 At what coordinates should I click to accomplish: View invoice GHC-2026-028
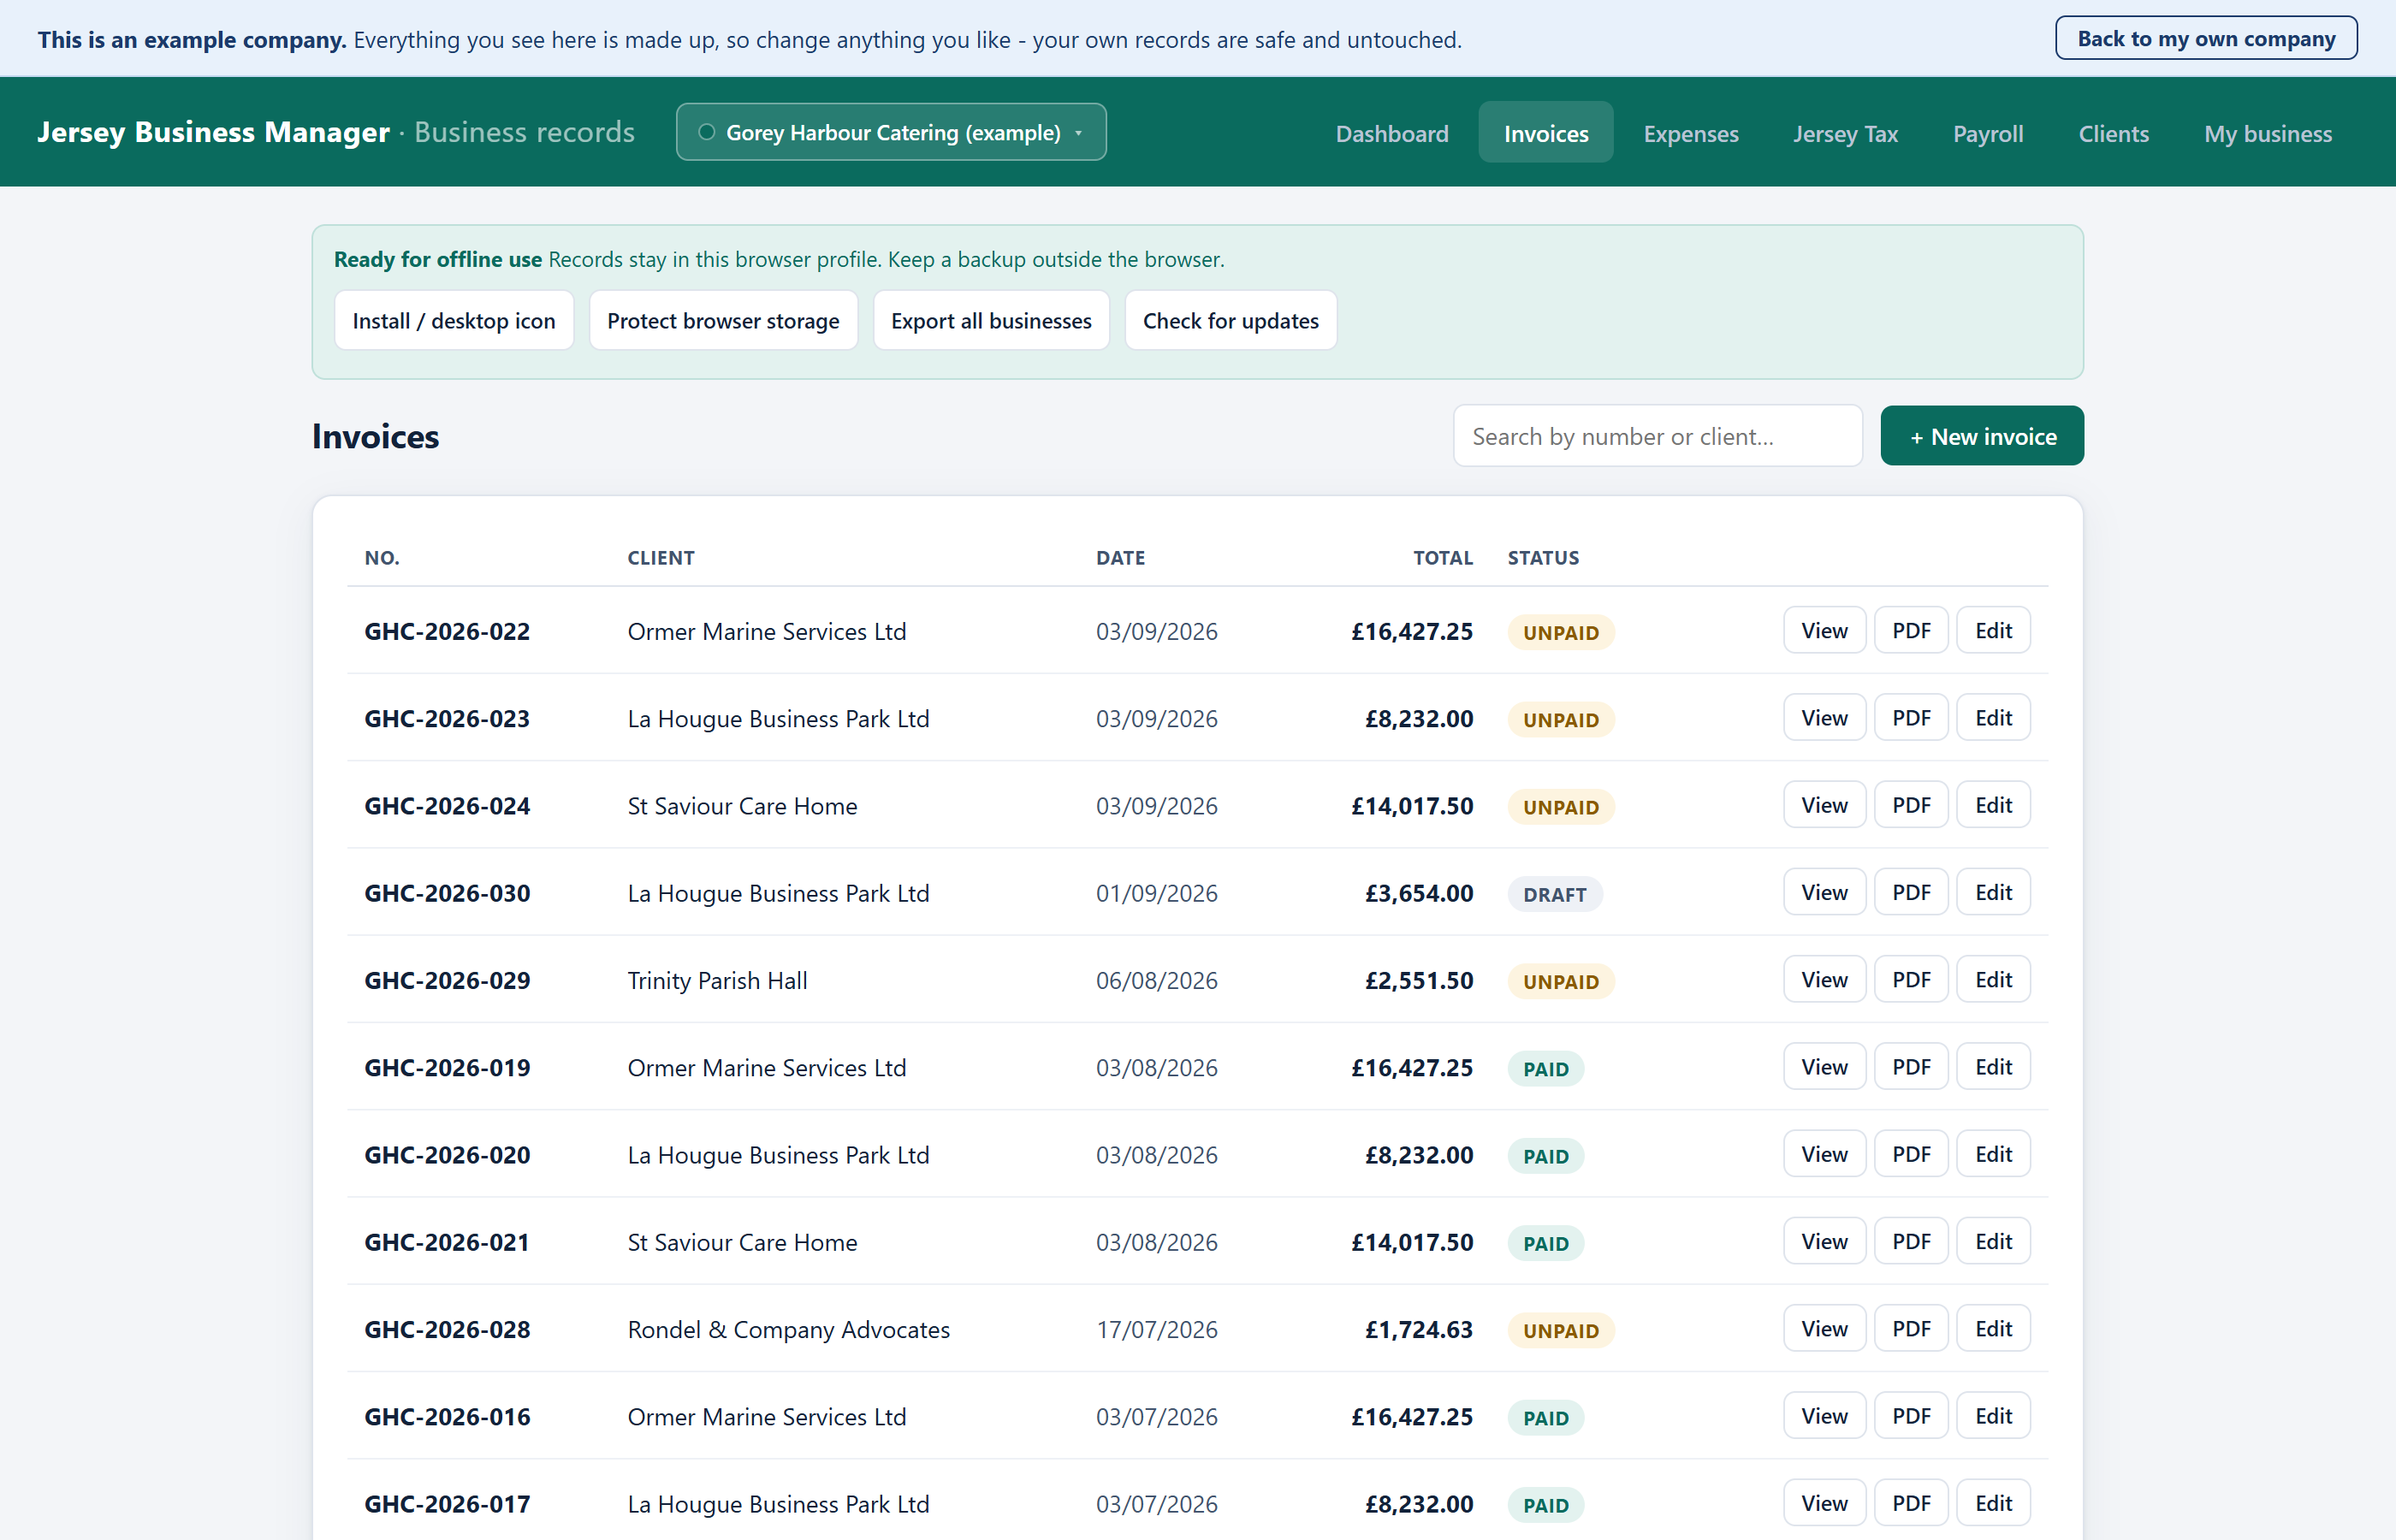(x=1824, y=1328)
